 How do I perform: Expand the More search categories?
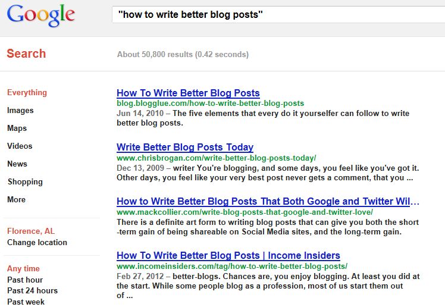pyautogui.click(x=16, y=199)
